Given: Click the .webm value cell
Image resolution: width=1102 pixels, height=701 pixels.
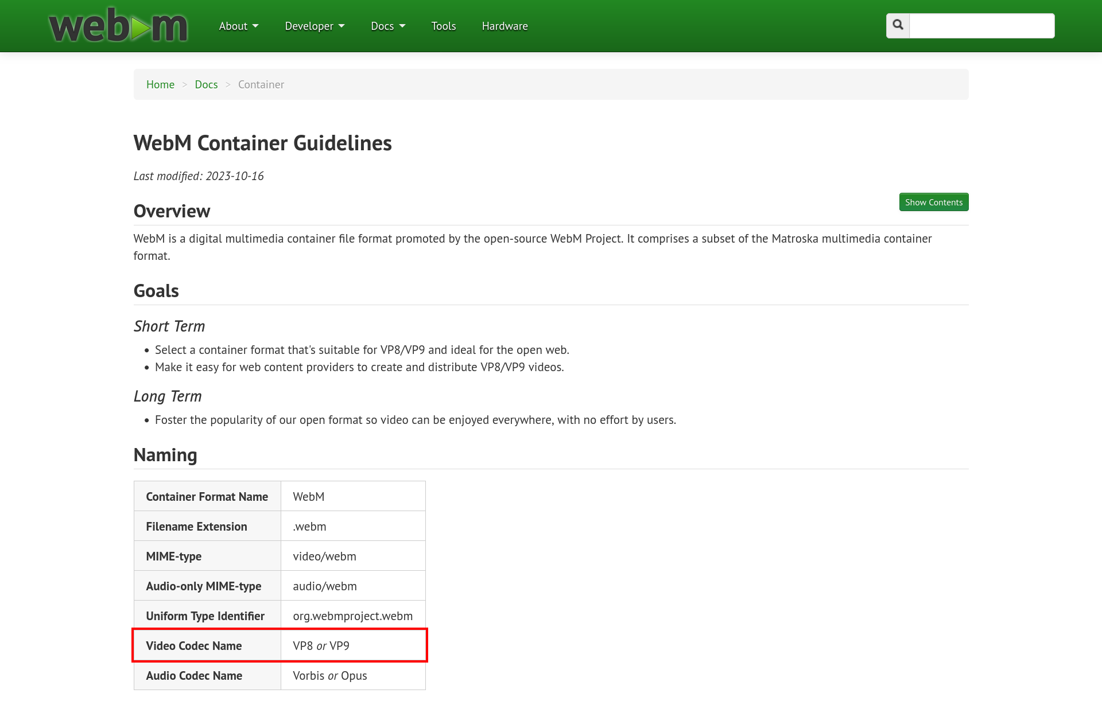Looking at the screenshot, I should [x=353, y=526].
